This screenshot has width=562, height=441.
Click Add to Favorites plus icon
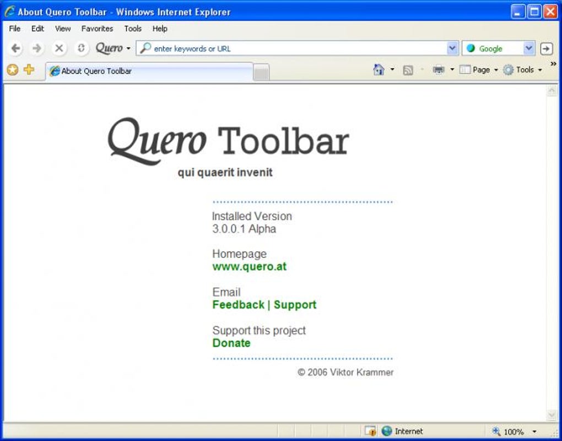[x=29, y=69]
